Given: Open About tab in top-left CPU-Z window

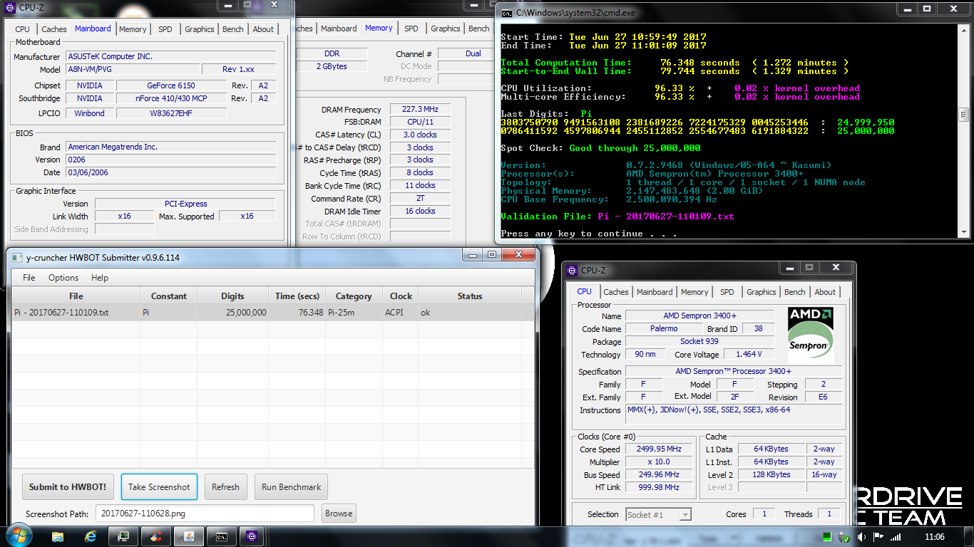Looking at the screenshot, I should (263, 29).
